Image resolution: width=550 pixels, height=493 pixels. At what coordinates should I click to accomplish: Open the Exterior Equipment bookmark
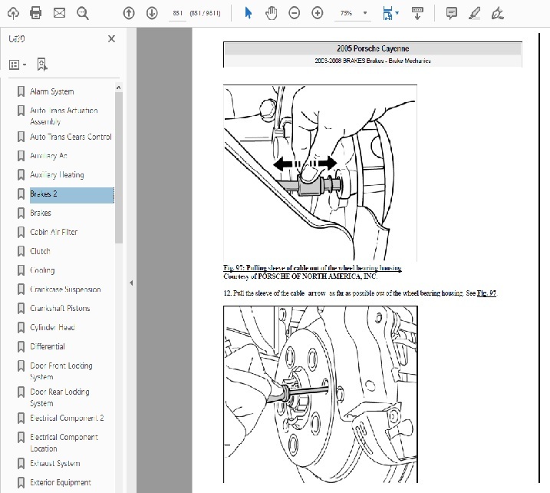pos(61,482)
